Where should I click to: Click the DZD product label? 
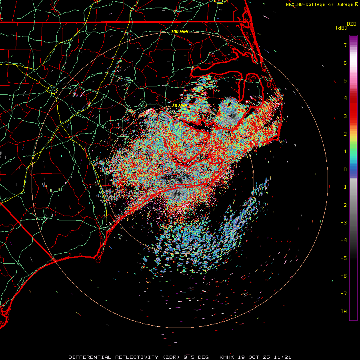tap(352, 24)
